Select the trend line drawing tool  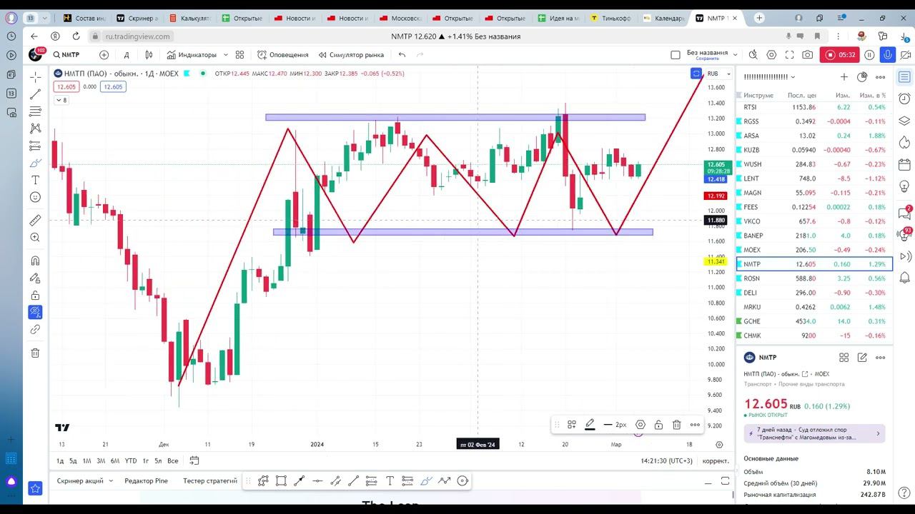35,94
